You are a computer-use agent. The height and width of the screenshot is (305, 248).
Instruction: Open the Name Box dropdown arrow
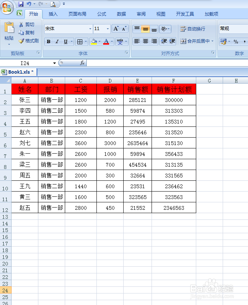[x=54, y=63]
